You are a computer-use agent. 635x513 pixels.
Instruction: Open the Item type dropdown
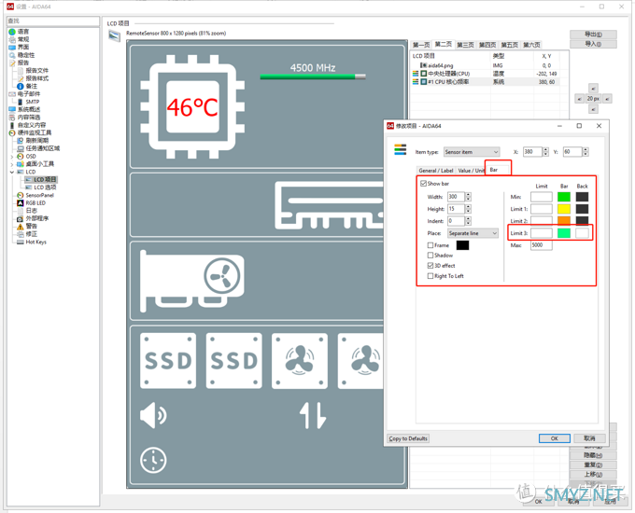tap(472, 152)
